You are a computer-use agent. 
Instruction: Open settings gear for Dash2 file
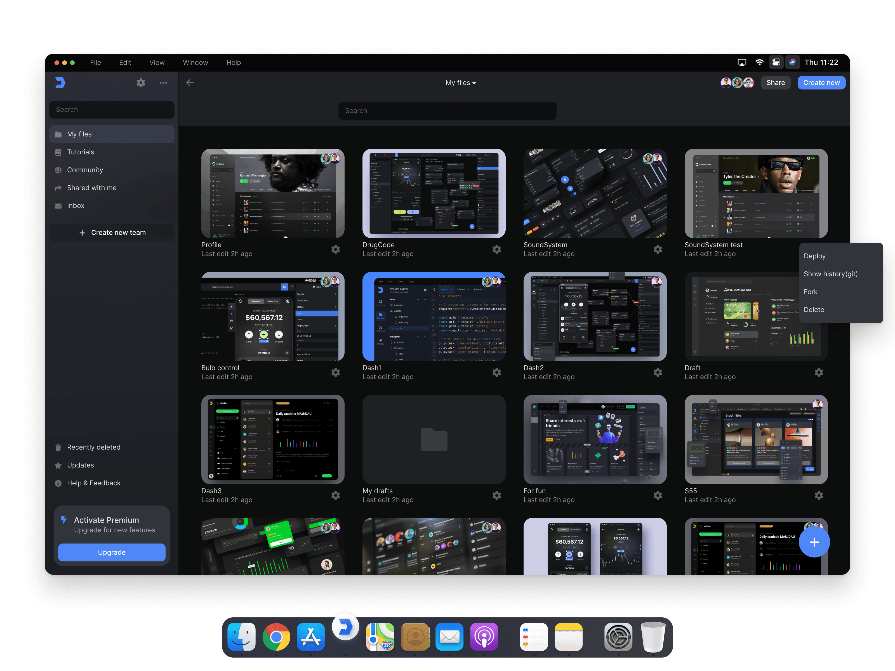658,372
